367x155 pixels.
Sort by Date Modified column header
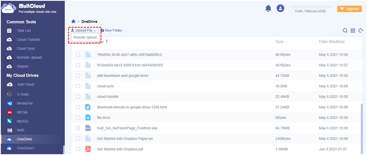click(x=332, y=42)
